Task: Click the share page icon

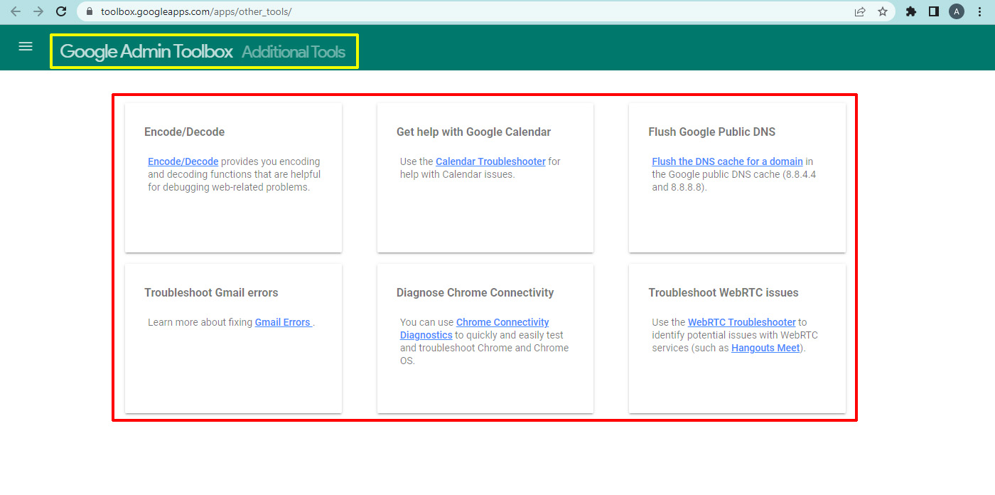Action: (x=860, y=11)
